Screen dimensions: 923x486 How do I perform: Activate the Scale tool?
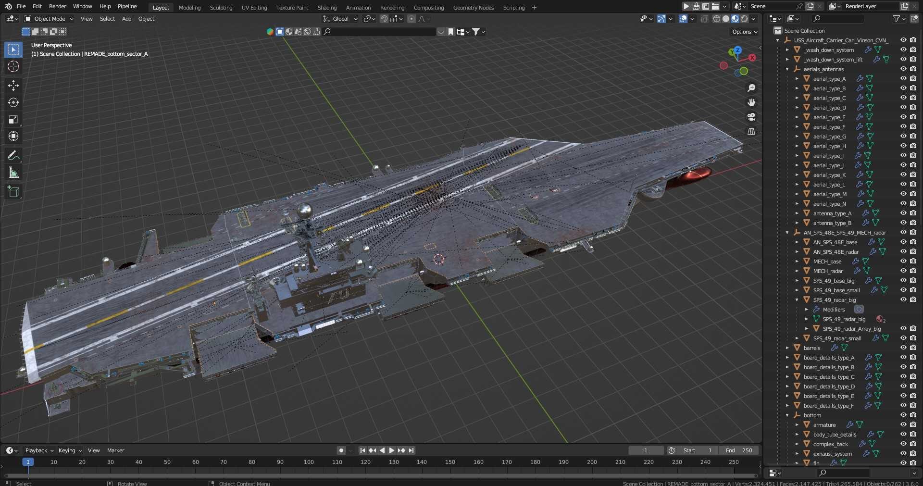pyautogui.click(x=13, y=119)
